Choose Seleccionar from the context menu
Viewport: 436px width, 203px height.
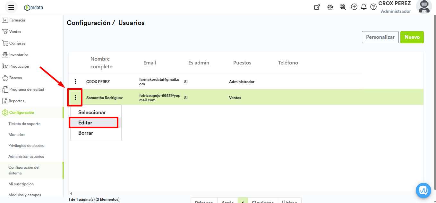tap(92, 113)
